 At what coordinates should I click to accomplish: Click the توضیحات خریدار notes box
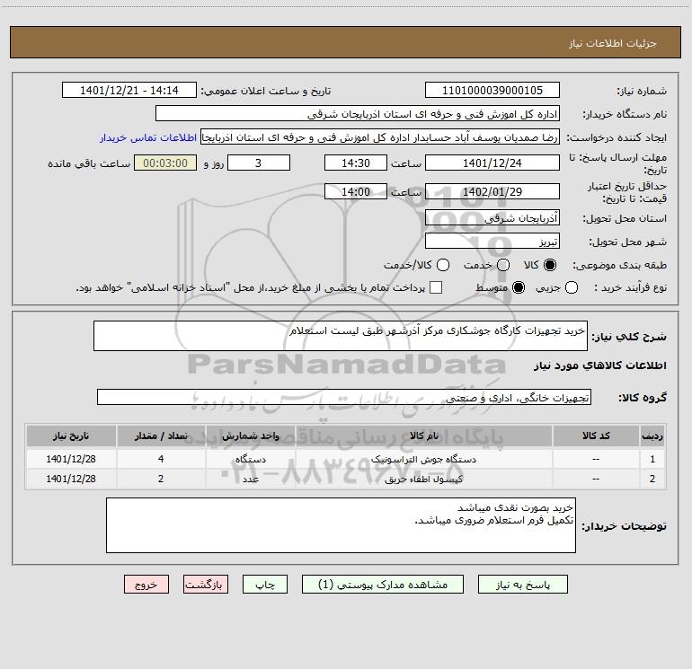[341, 525]
